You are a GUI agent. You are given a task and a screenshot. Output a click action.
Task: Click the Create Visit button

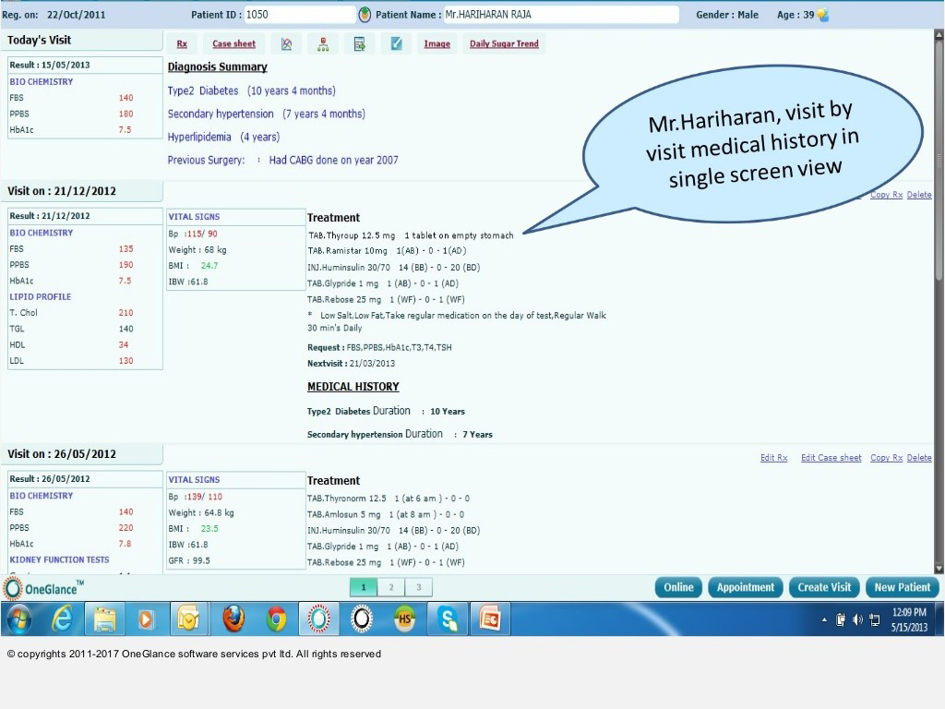[x=824, y=587]
